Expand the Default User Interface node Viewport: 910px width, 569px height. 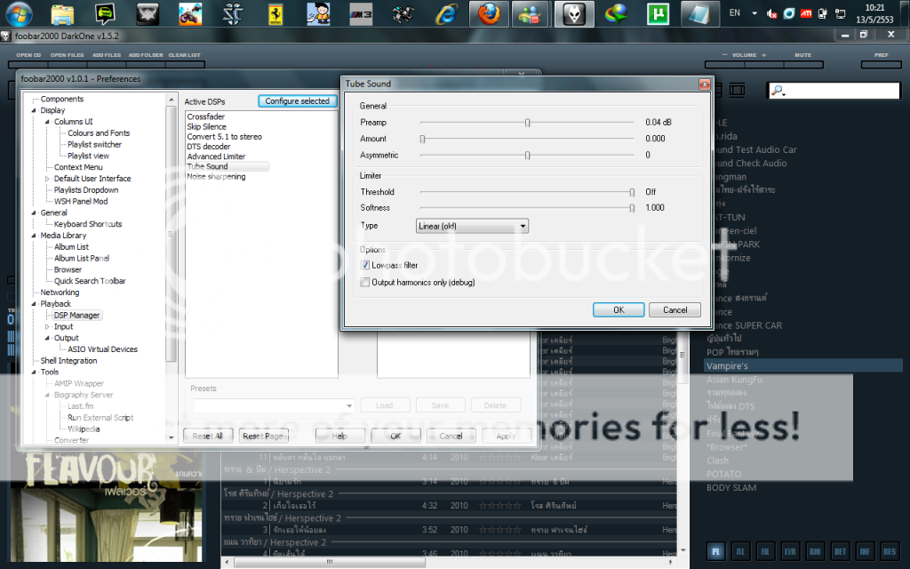pyautogui.click(x=47, y=179)
